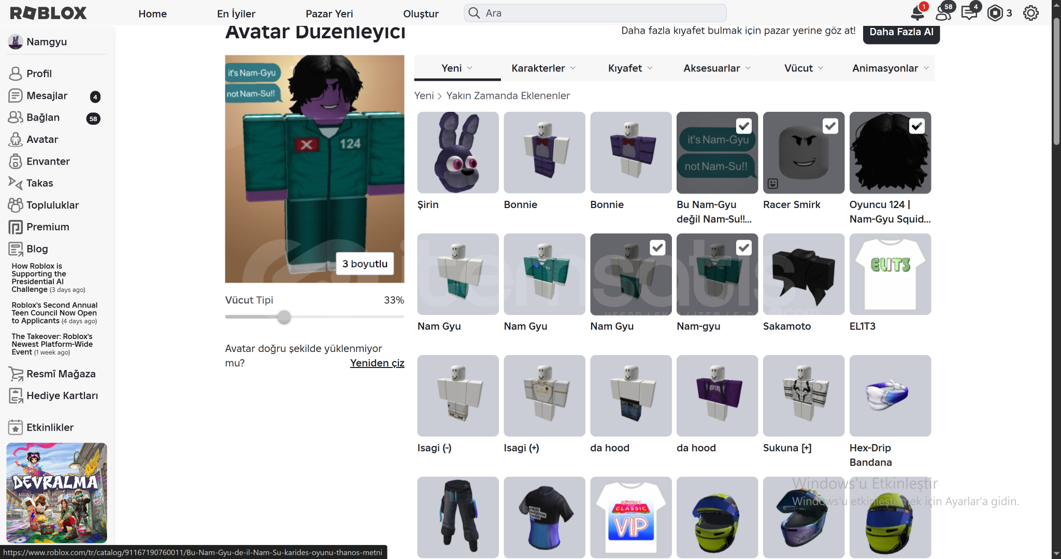Expand the Karakterler dropdown

point(544,68)
